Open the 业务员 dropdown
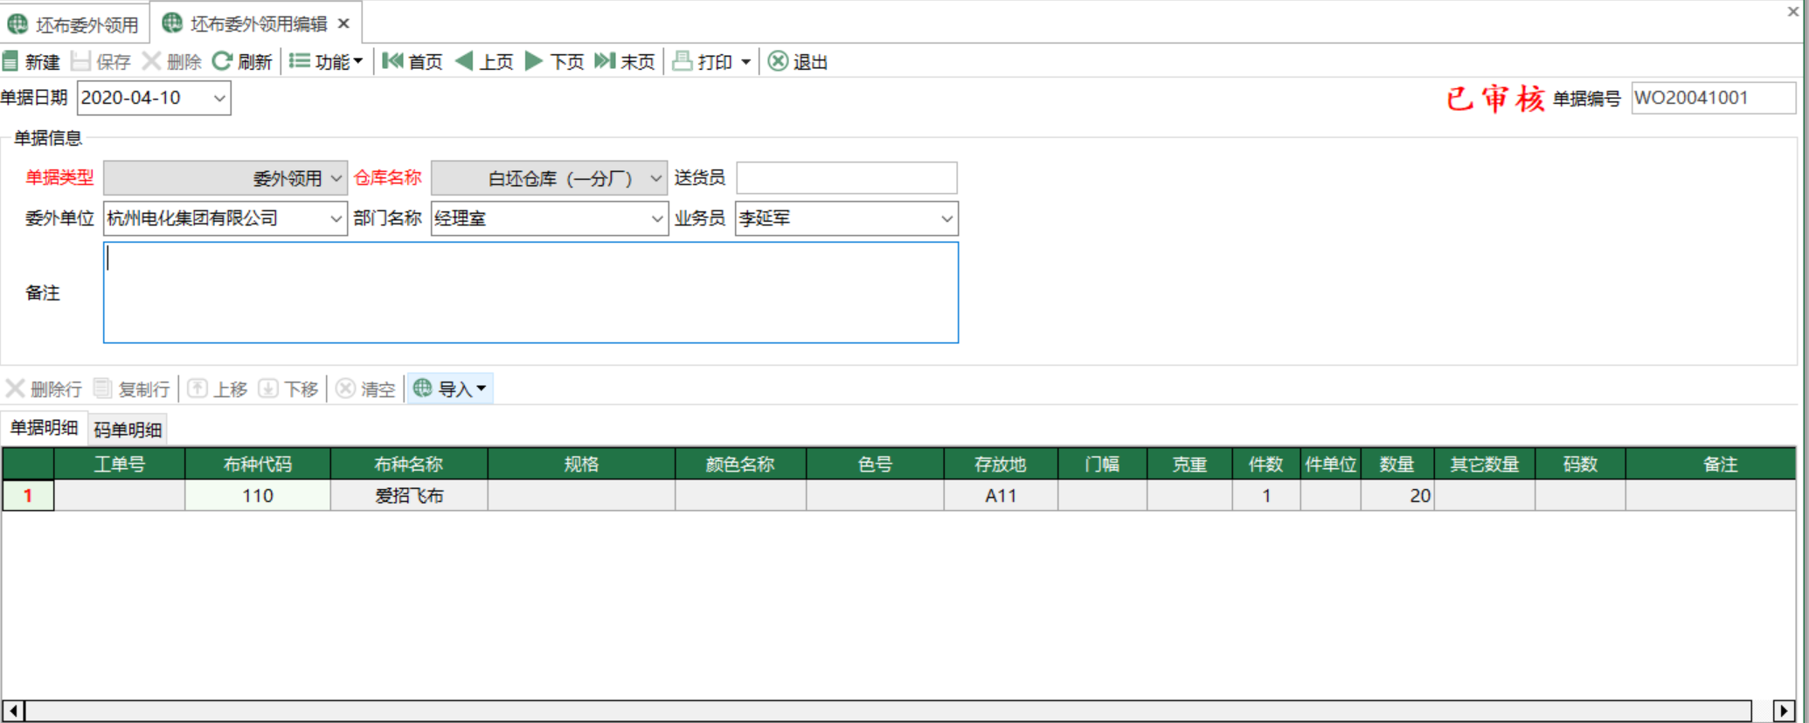This screenshot has height=723, width=1809. 946,218
